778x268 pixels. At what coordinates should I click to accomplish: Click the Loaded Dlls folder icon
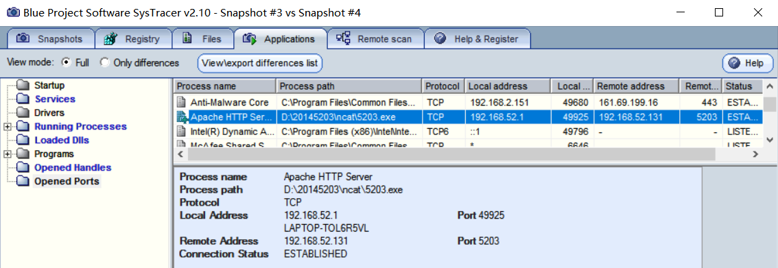pos(23,141)
